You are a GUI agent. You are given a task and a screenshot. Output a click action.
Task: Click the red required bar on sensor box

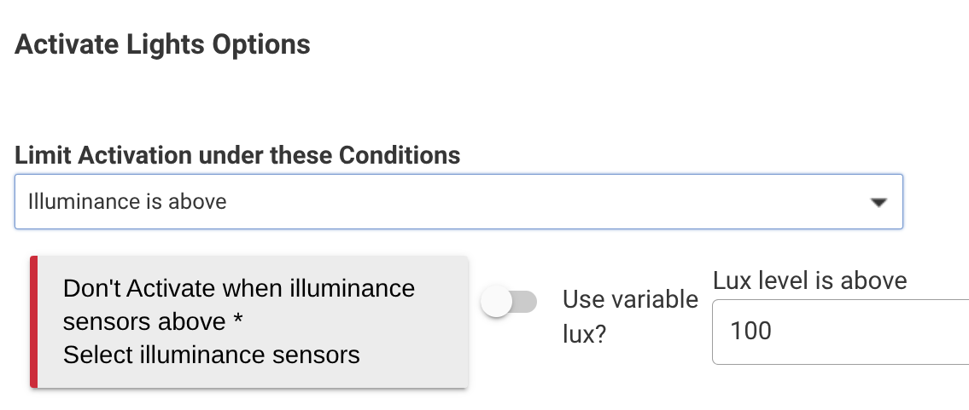(34, 321)
